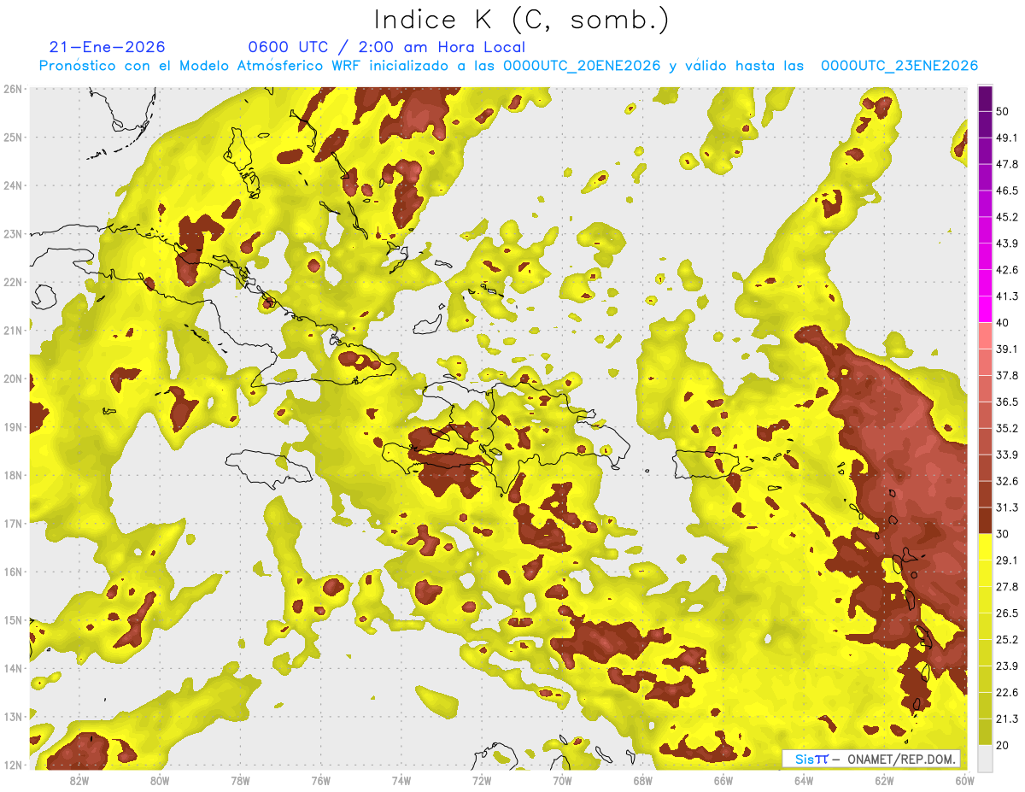Click the color bar value "46.5"
This screenshot has height=792, width=1025.
pyautogui.click(x=1007, y=191)
